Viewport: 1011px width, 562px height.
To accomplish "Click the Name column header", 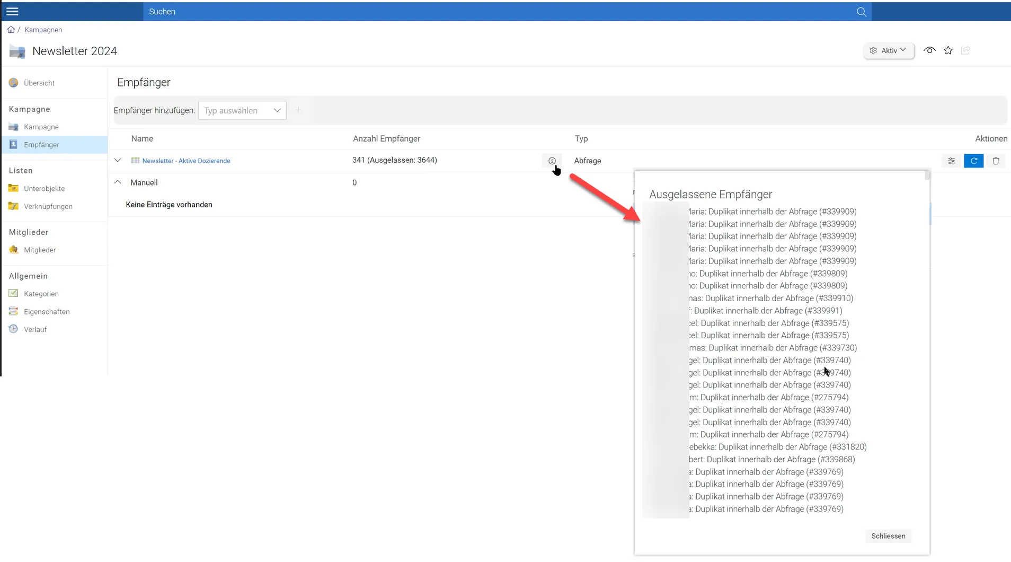I will pyautogui.click(x=142, y=138).
